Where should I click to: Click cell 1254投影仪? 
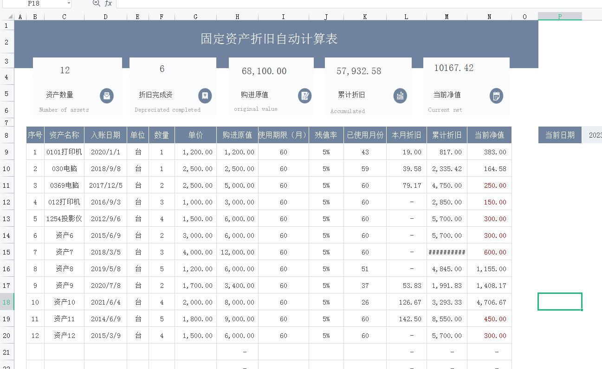[x=64, y=219]
